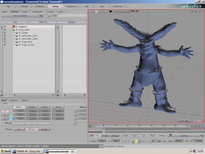This screenshot has width=205, height=154.
Task: Switch viewport to Left view with L
Action: tap(106, 11)
